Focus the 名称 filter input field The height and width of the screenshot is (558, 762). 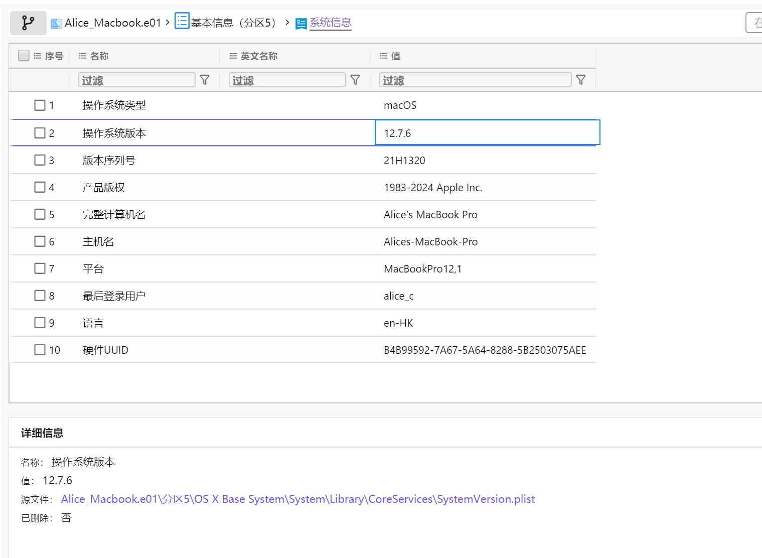click(137, 80)
